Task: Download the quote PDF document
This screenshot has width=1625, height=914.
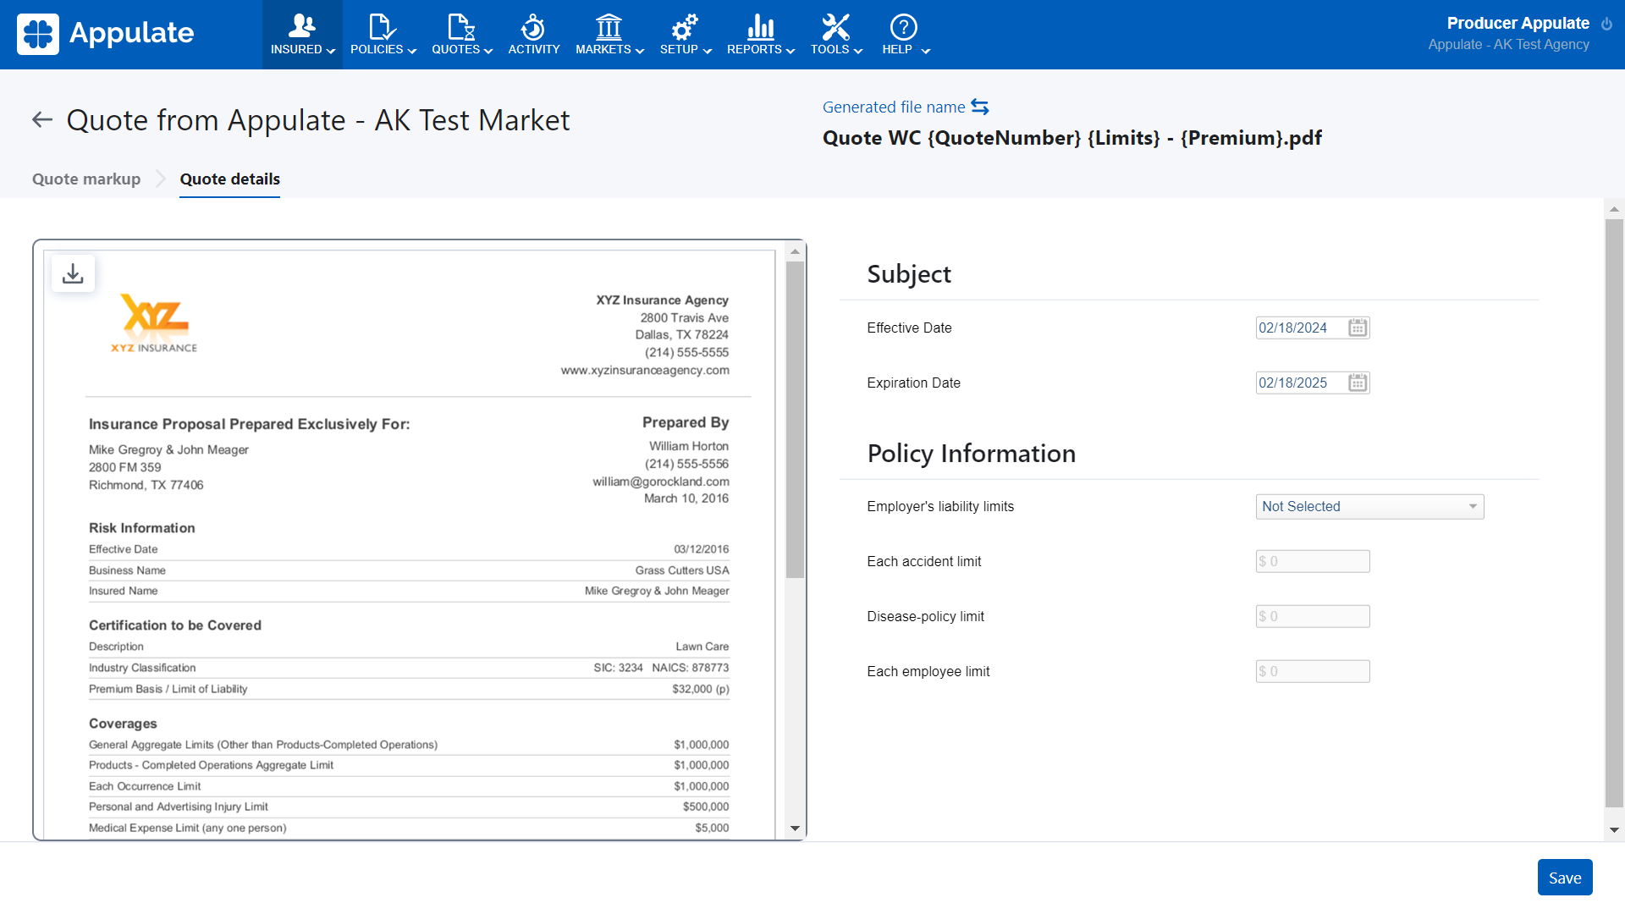Action: [x=74, y=274]
